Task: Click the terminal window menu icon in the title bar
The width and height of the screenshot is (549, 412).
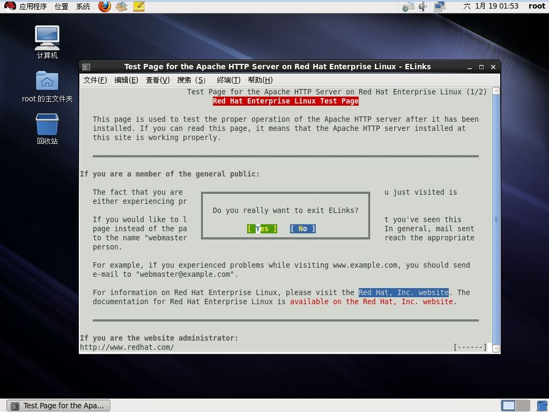Action: 86,67
